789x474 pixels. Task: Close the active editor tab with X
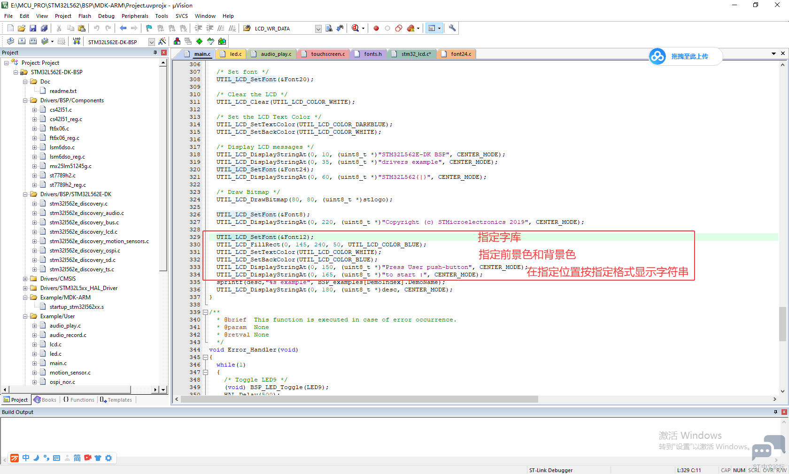[x=783, y=54]
